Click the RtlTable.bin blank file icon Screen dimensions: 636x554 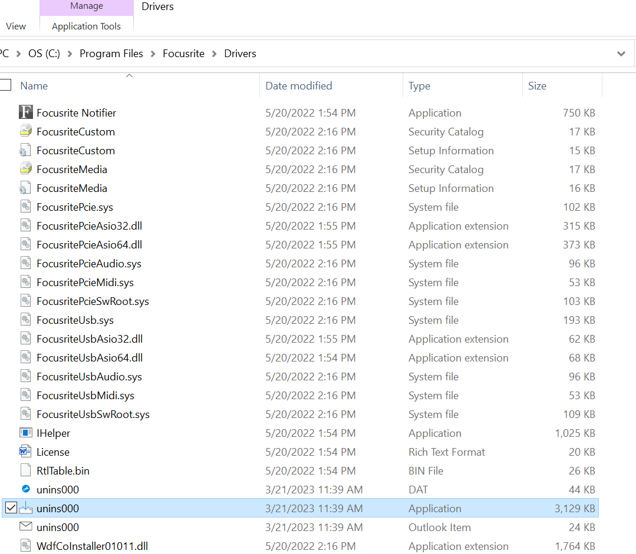click(25, 470)
